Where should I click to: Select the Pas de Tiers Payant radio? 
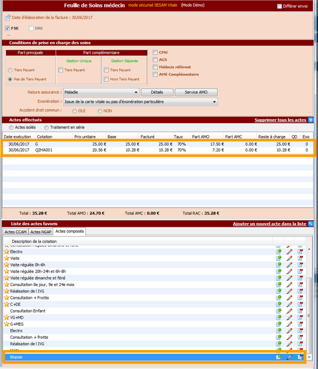[10, 79]
